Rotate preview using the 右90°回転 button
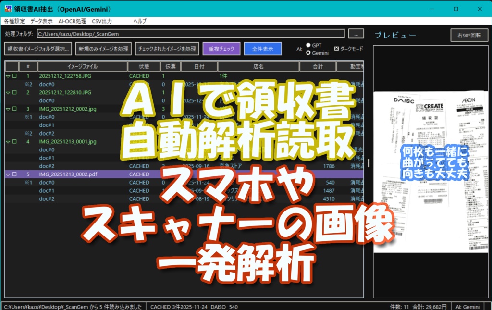 [468, 35]
